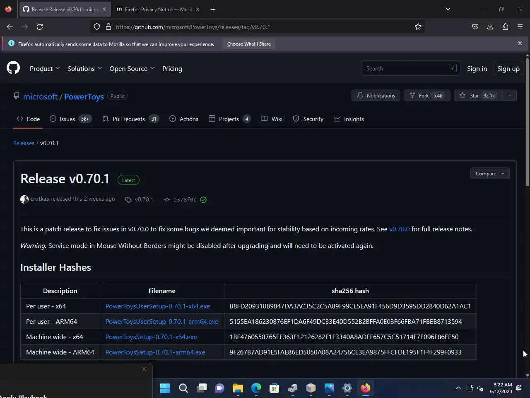Download PowerToysSetup-0.70.1-x64.exe
Screen dimensions: 530x398
[x=151, y=337]
